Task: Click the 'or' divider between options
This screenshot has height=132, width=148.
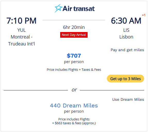Action: click(74, 90)
